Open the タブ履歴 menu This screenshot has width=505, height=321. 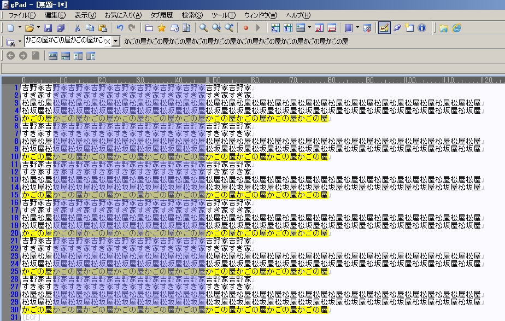161,15
